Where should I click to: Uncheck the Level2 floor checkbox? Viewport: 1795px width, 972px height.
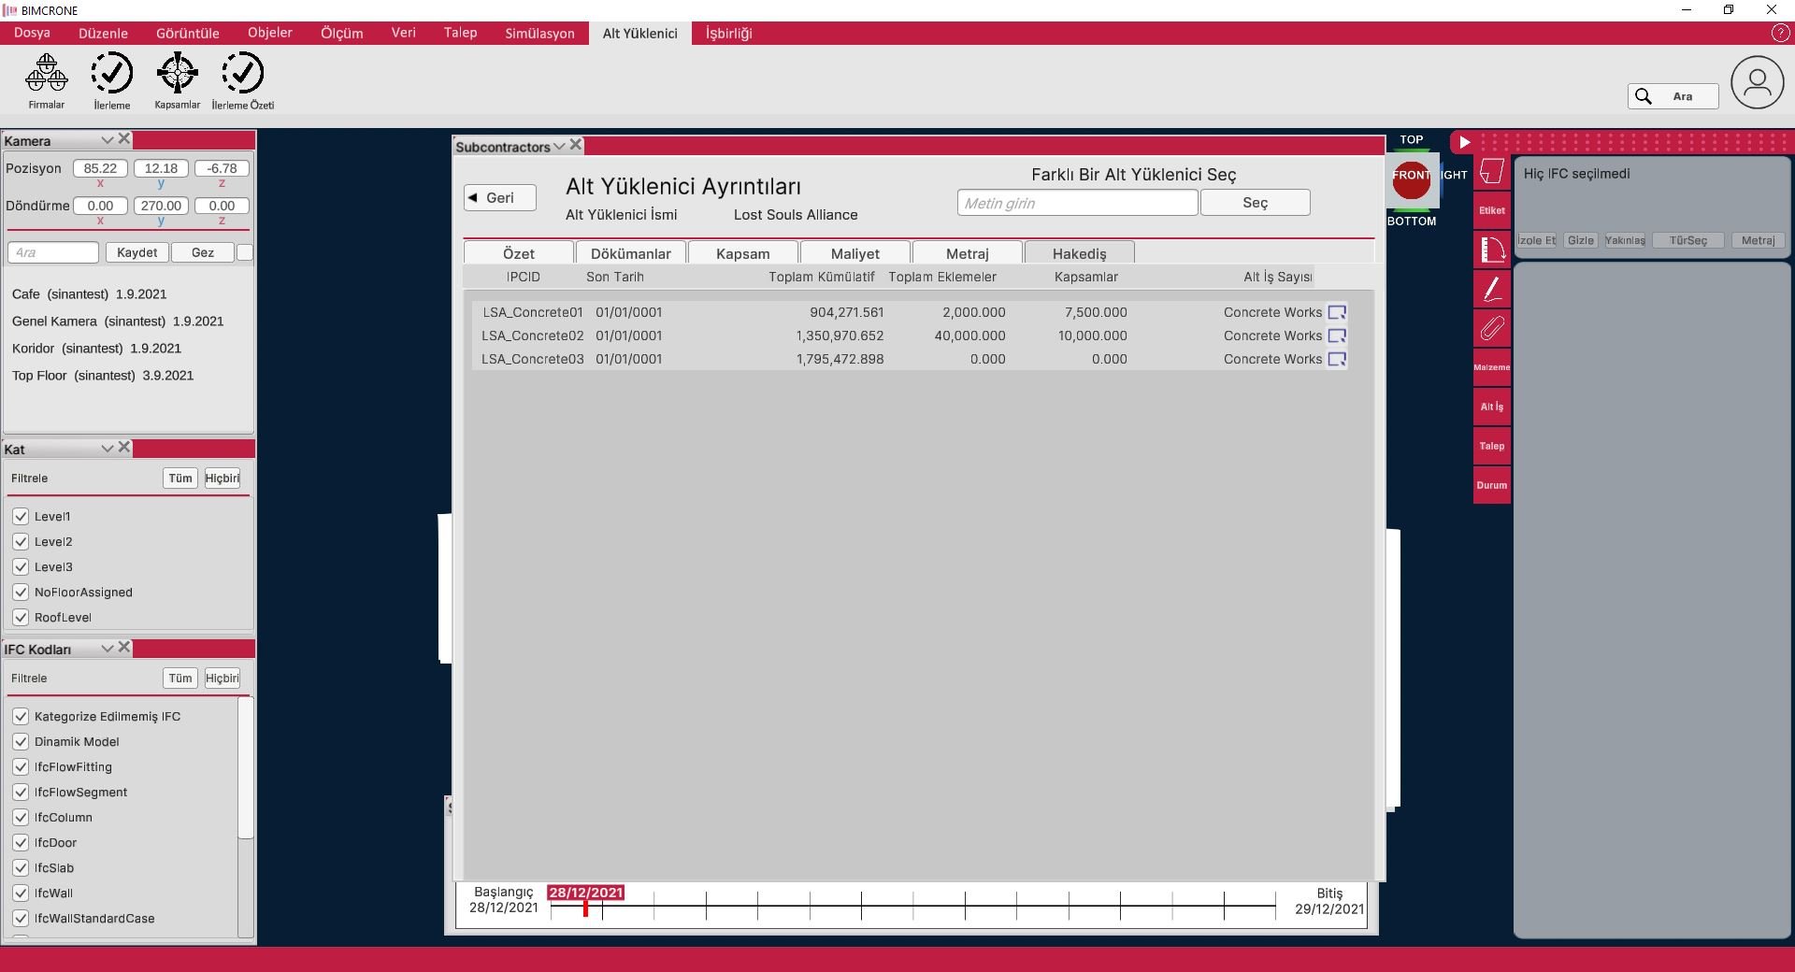[21, 541]
